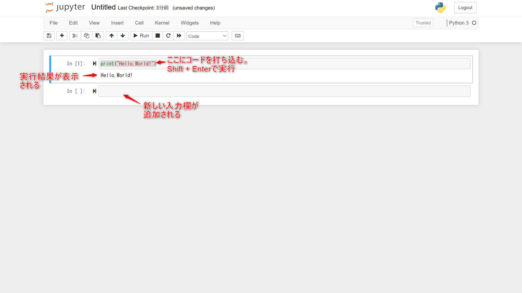522x293 pixels.
Task: Restart the kernel icon
Action: (168, 36)
